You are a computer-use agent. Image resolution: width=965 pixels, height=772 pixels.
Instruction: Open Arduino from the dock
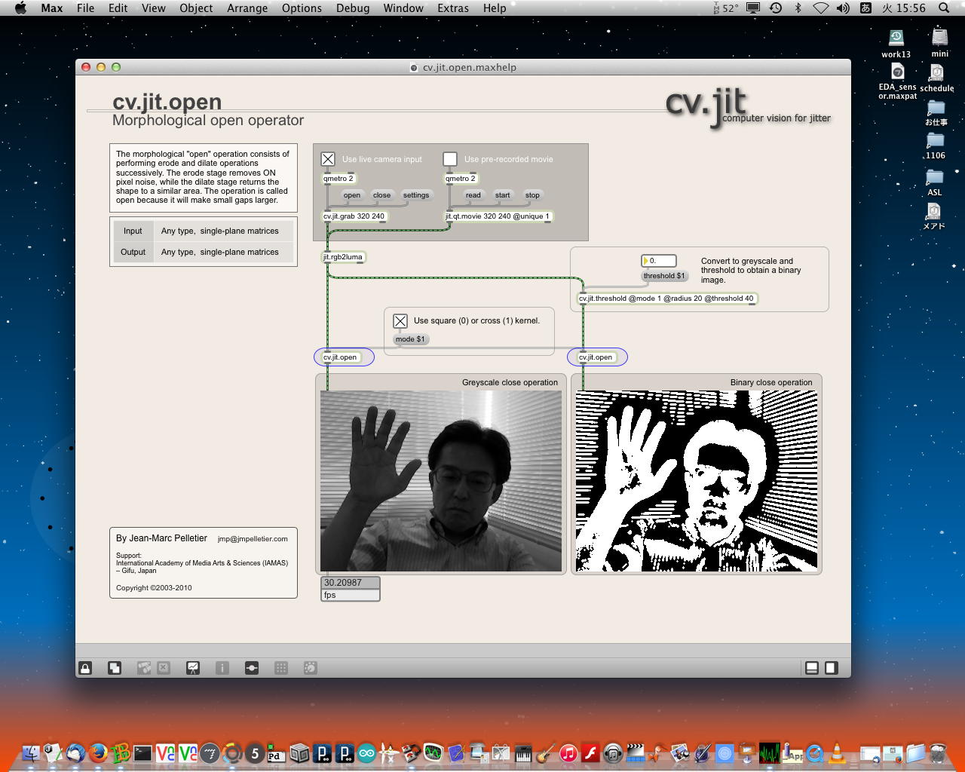point(366,752)
